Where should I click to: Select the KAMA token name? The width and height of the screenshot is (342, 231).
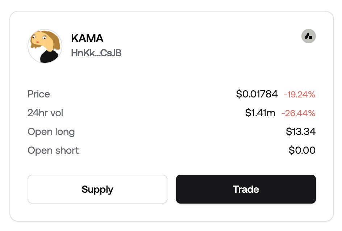point(87,39)
